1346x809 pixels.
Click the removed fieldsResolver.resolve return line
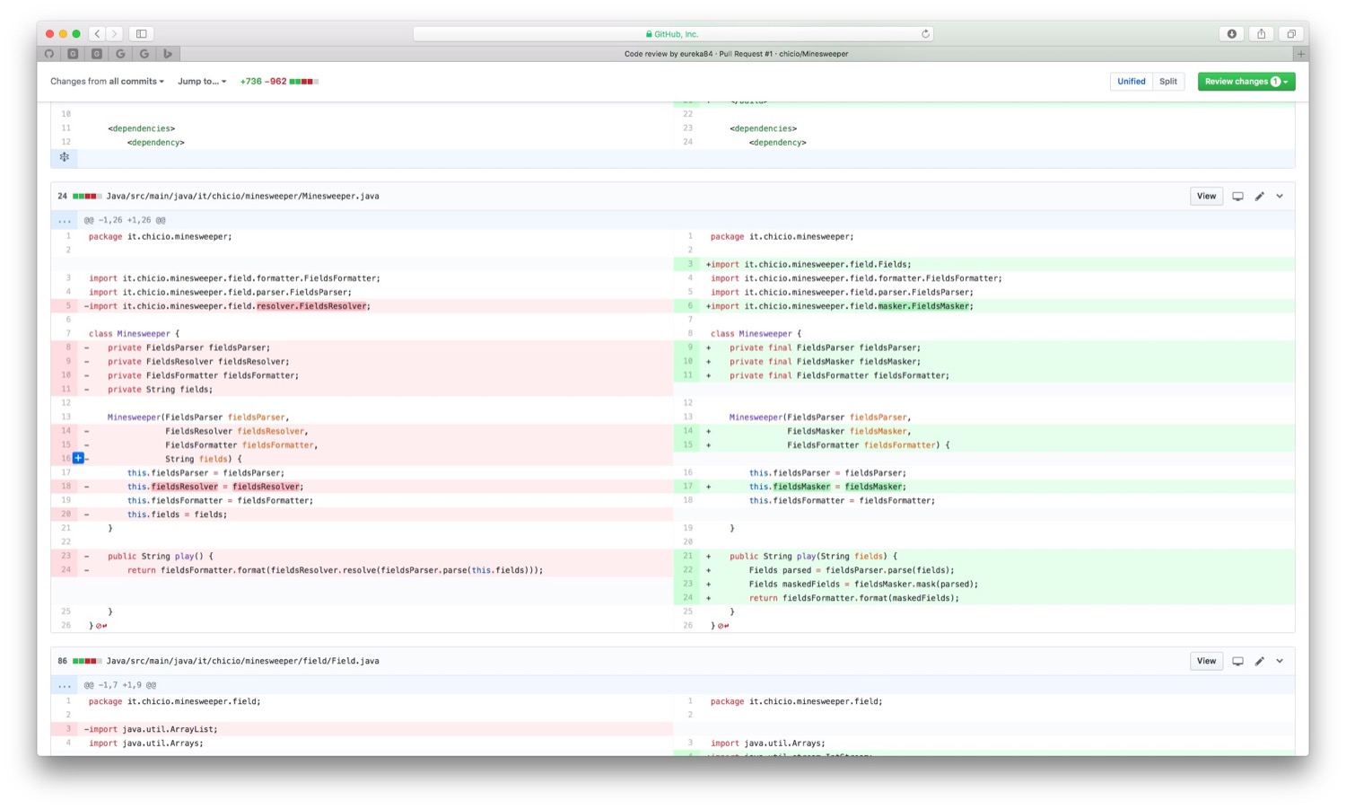pos(362,570)
